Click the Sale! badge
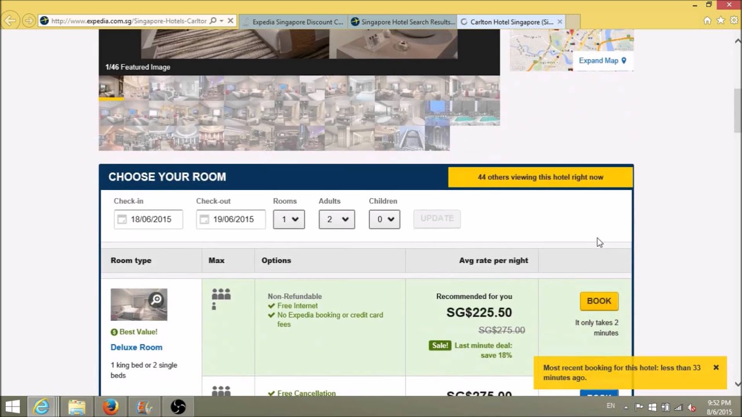Screen dimensions: 742x417 440,346
